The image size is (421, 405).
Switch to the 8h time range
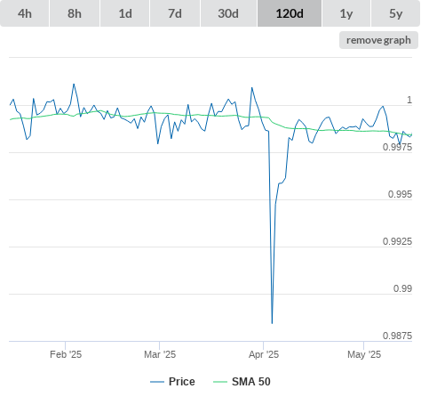pyautogui.click(x=75, y=13)
